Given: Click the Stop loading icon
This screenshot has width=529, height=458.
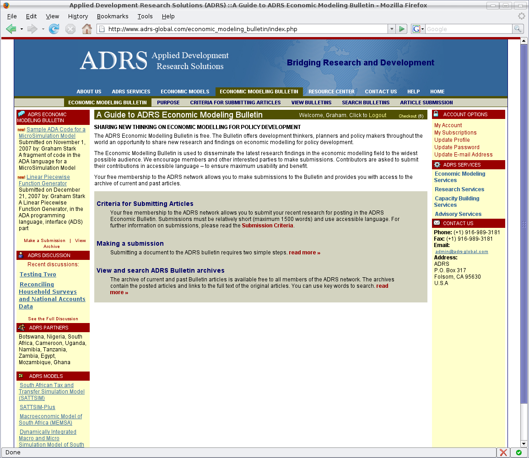Looking at the screenshot, I should point(70,29).
